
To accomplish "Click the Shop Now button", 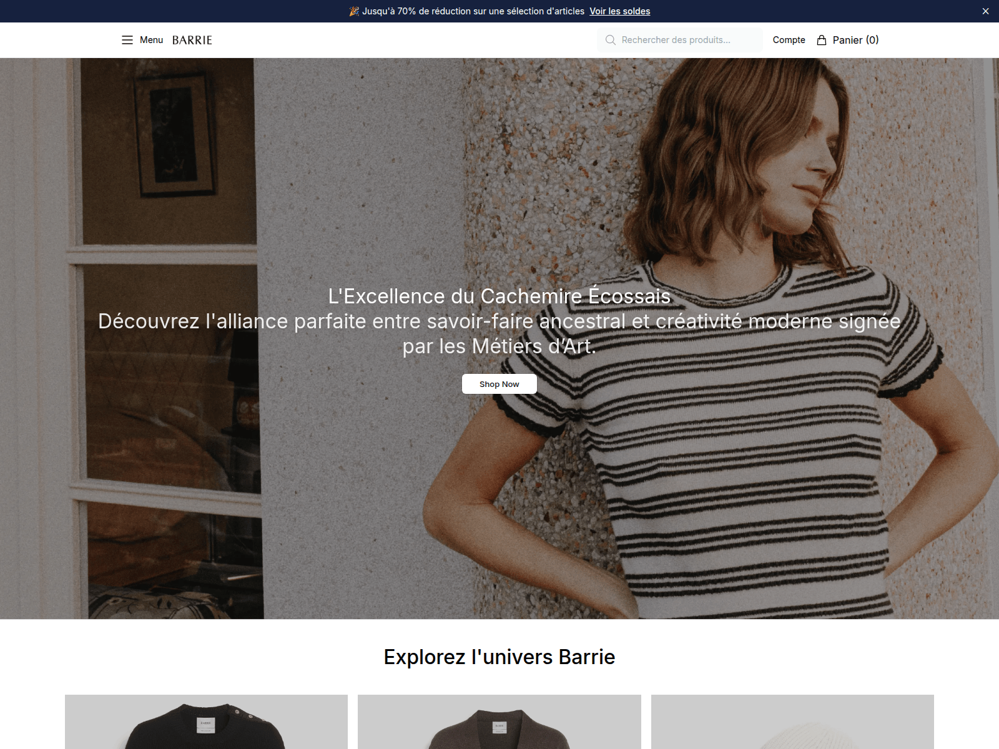I will (x=499, y=384).
